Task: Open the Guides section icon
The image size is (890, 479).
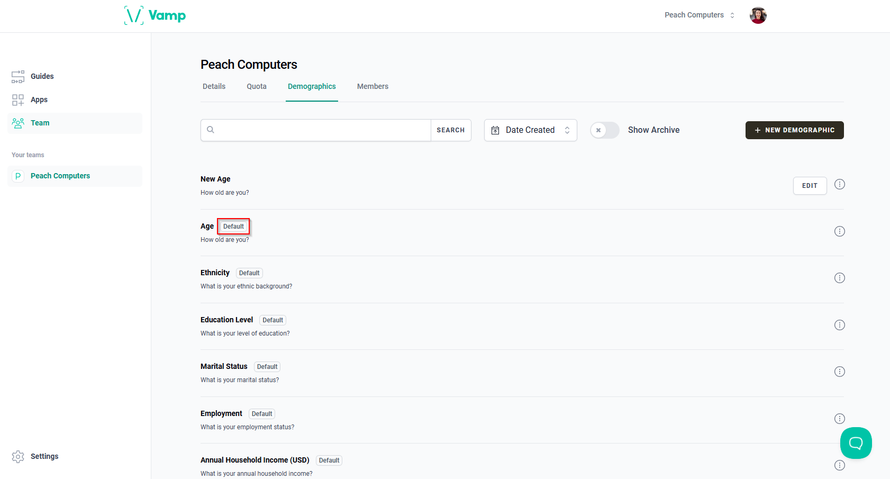Action: 18,77
